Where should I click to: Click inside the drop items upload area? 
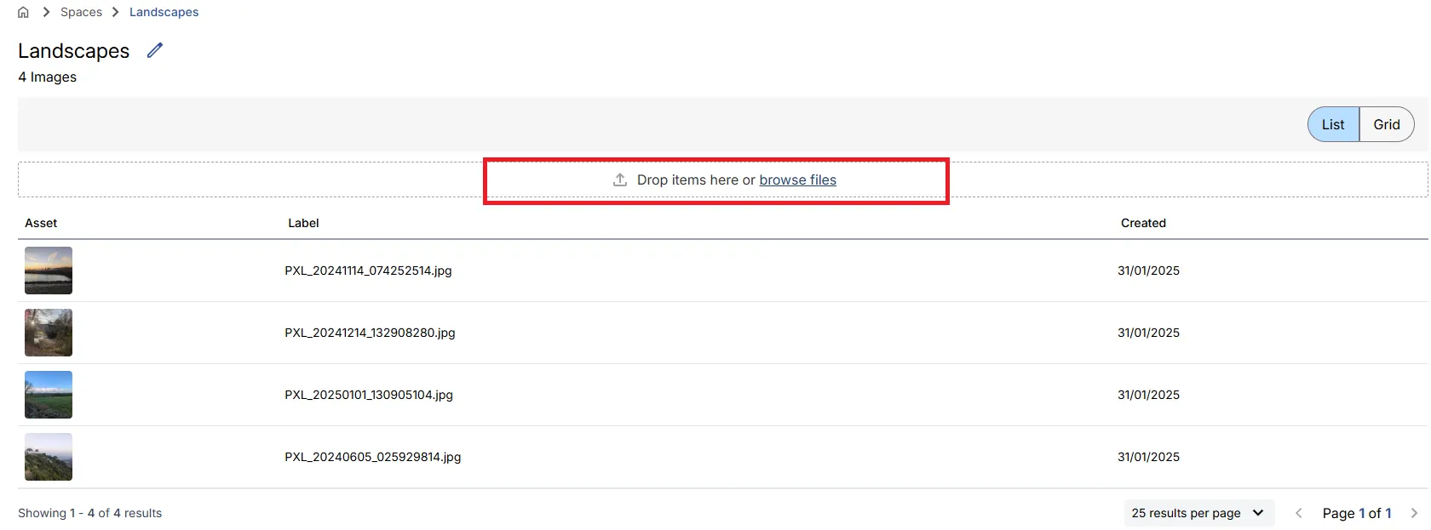pos(715,180)
